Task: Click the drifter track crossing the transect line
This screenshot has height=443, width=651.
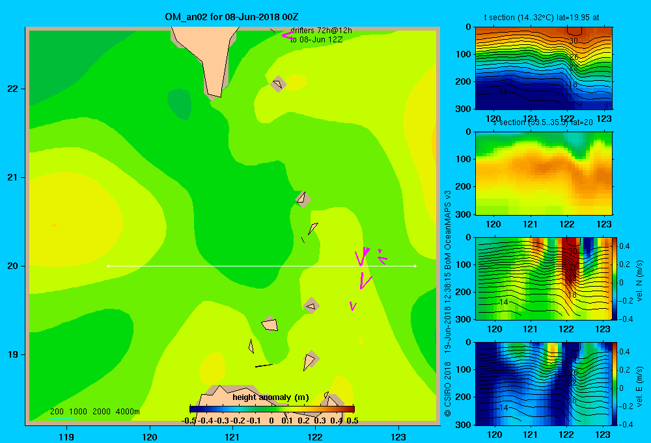Action: pos(362,257)
